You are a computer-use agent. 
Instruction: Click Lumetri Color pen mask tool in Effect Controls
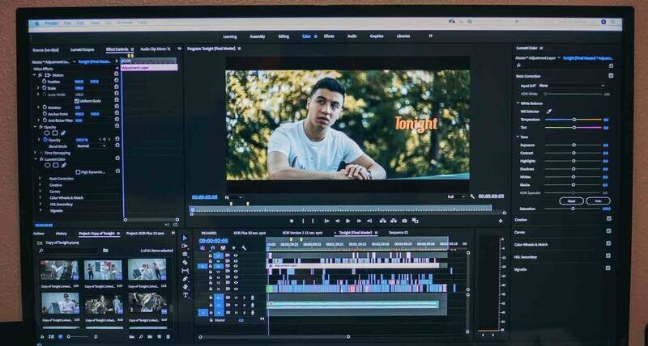point(63,166)
